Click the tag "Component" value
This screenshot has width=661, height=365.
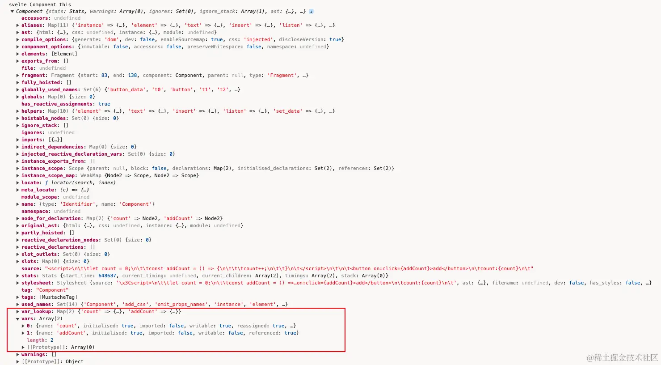point(52,290)
